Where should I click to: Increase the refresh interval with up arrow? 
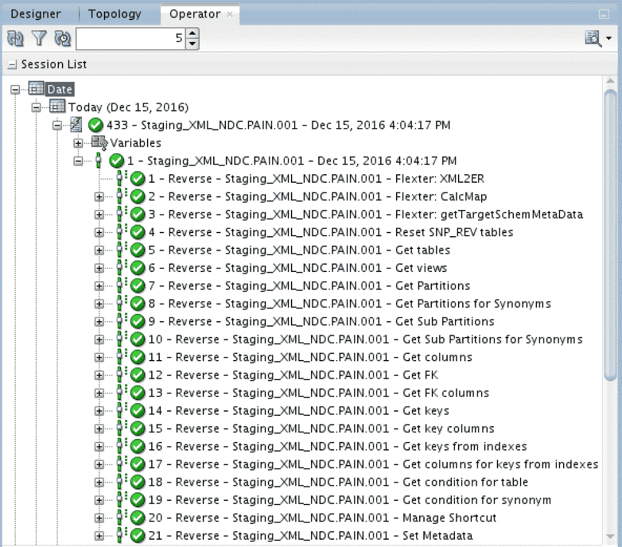point(192,33)
